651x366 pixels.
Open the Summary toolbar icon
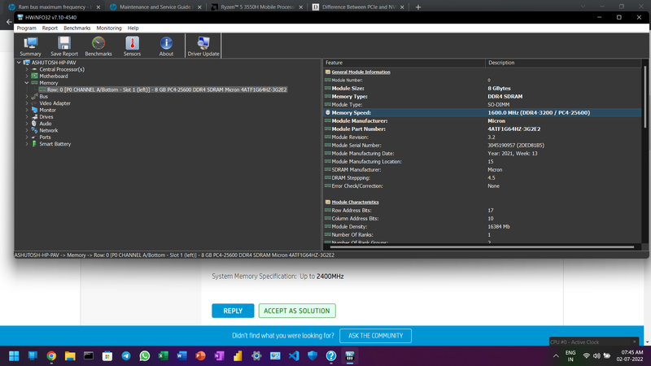pos(30,46)
